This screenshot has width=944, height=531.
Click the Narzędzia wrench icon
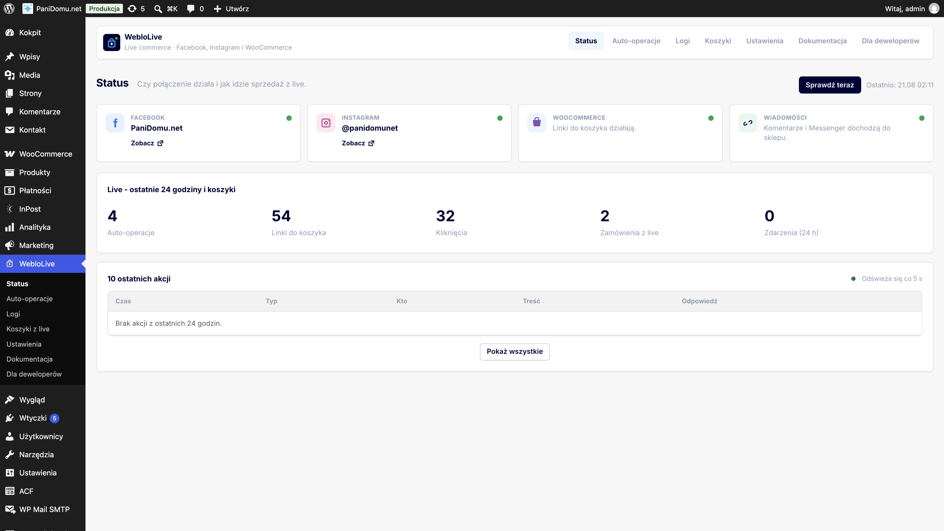click(10, 454)
